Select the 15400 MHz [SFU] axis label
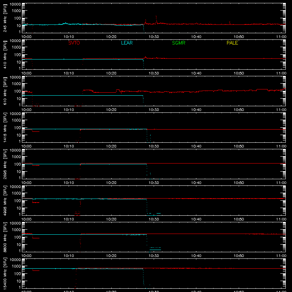 [5, 273]
